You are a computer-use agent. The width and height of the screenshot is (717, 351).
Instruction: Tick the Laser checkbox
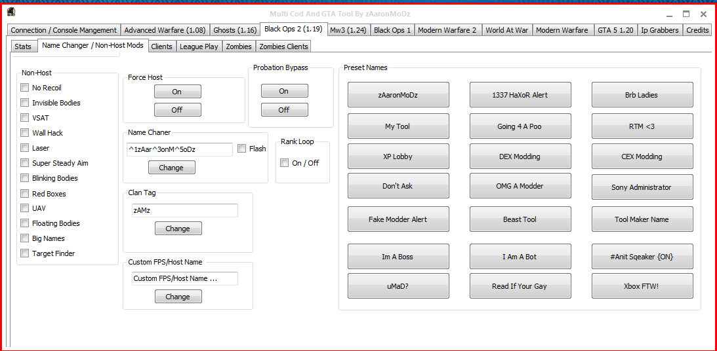tap(25, 148)
